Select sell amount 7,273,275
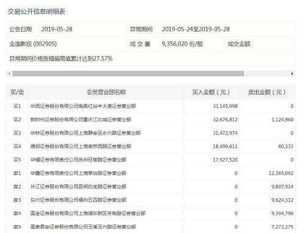The height and width of the screenshot is (233, 305). (282, 227)
